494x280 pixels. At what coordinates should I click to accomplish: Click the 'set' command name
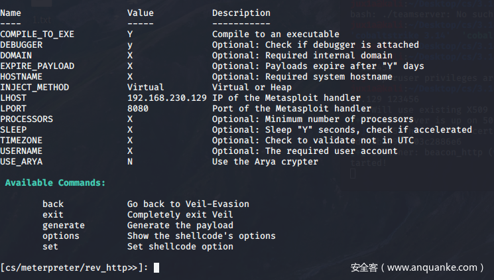coord(50,247)
